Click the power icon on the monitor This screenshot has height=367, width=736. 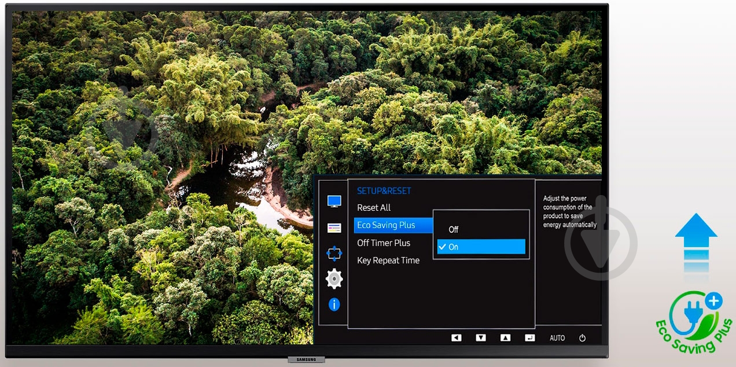coord(582,338)
